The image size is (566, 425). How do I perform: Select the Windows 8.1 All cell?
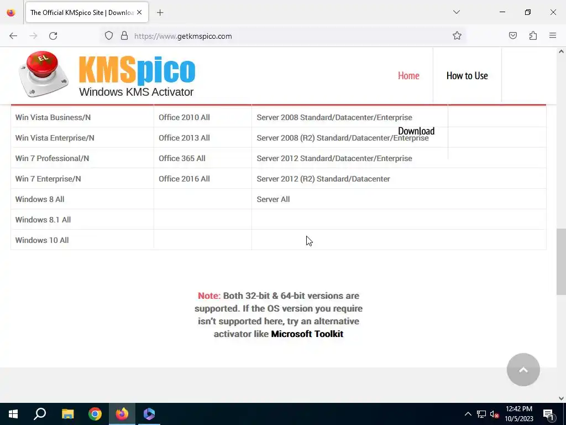click(x=82, y=220)
